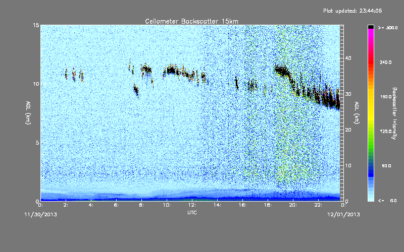This screenshot has width=404, height=252.
Task: Click the 4: hour tick label on time axis
Action: pos(91,205)
